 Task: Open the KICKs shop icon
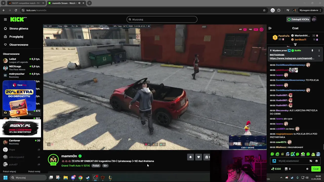tap(288, 169)
